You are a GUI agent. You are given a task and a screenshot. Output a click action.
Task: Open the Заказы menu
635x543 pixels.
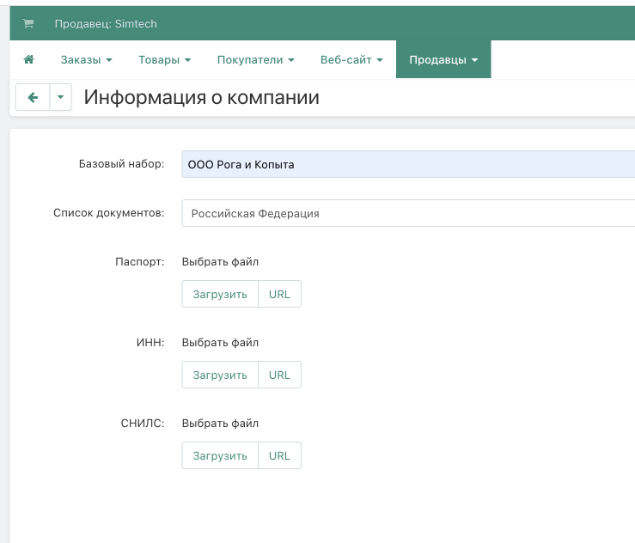pos(86,60)
